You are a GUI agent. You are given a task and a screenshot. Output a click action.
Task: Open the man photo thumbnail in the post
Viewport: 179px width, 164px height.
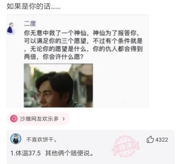point(58,85)
